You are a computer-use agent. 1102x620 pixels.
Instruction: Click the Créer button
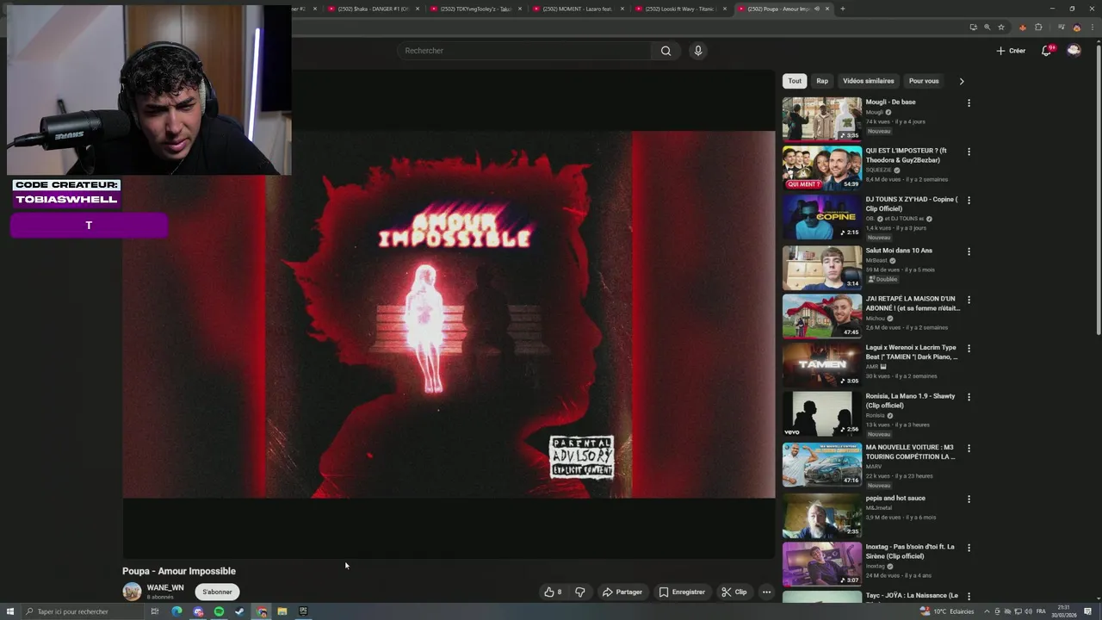coord(1011,51)
